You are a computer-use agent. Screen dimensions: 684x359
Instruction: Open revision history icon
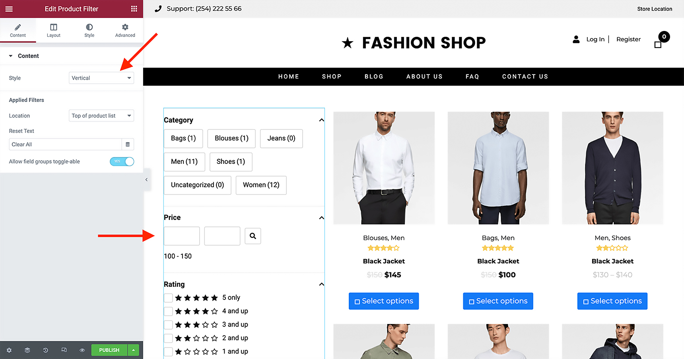tap(46, 350)
